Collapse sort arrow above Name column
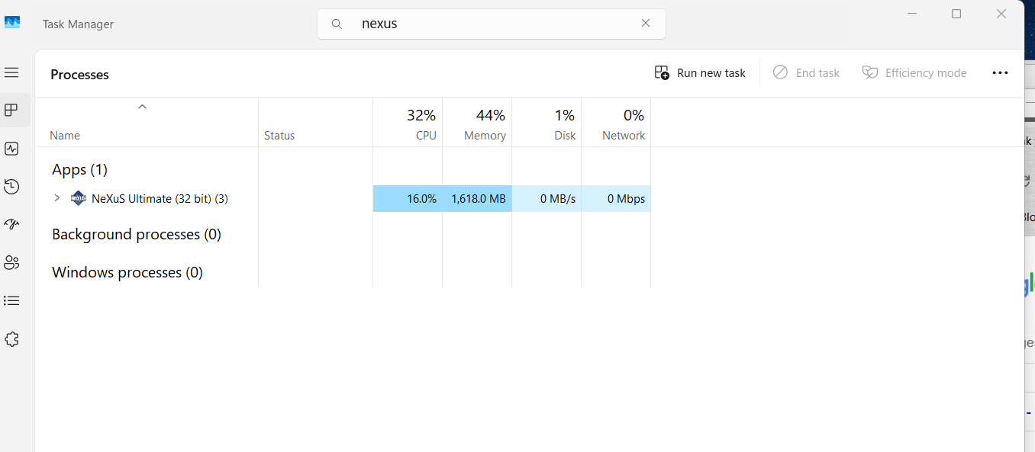The width and height of the screenshot is (1035, 452). click(x=142, y=107)
